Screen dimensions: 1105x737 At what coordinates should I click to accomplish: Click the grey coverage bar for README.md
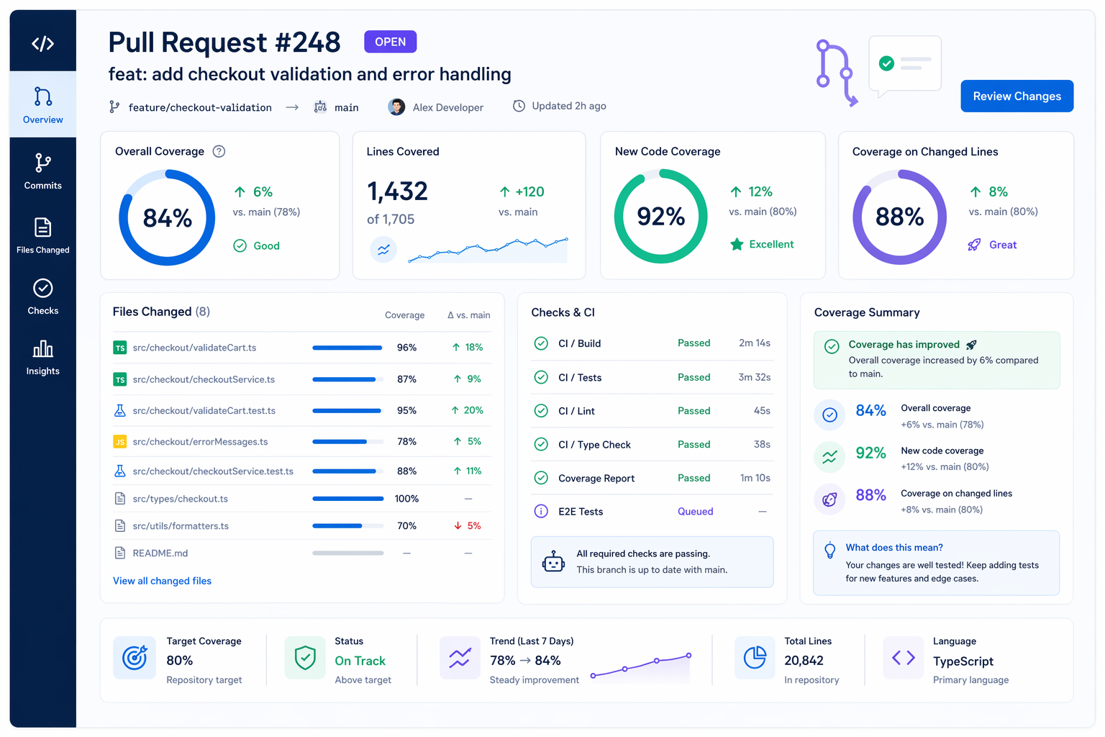[348, 553]
